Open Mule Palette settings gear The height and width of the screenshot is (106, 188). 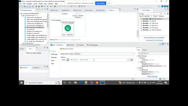(168, 14)
